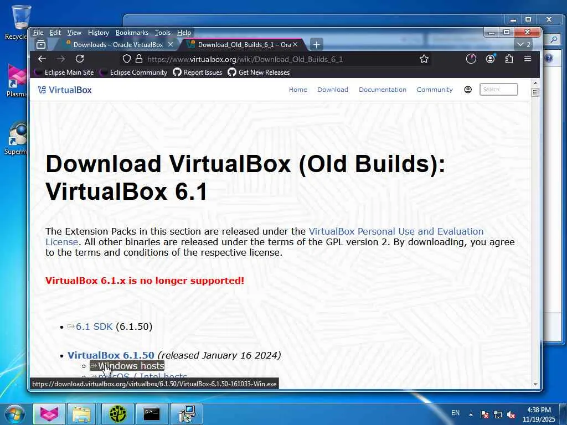
Task: Open Eclipse Community bookmark
Action: click(x=134, y=72)
